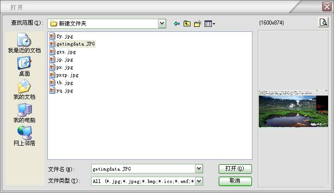Select file name fy.jpg
The width and height of the screenshot is (334, 193).
point(65,36)
